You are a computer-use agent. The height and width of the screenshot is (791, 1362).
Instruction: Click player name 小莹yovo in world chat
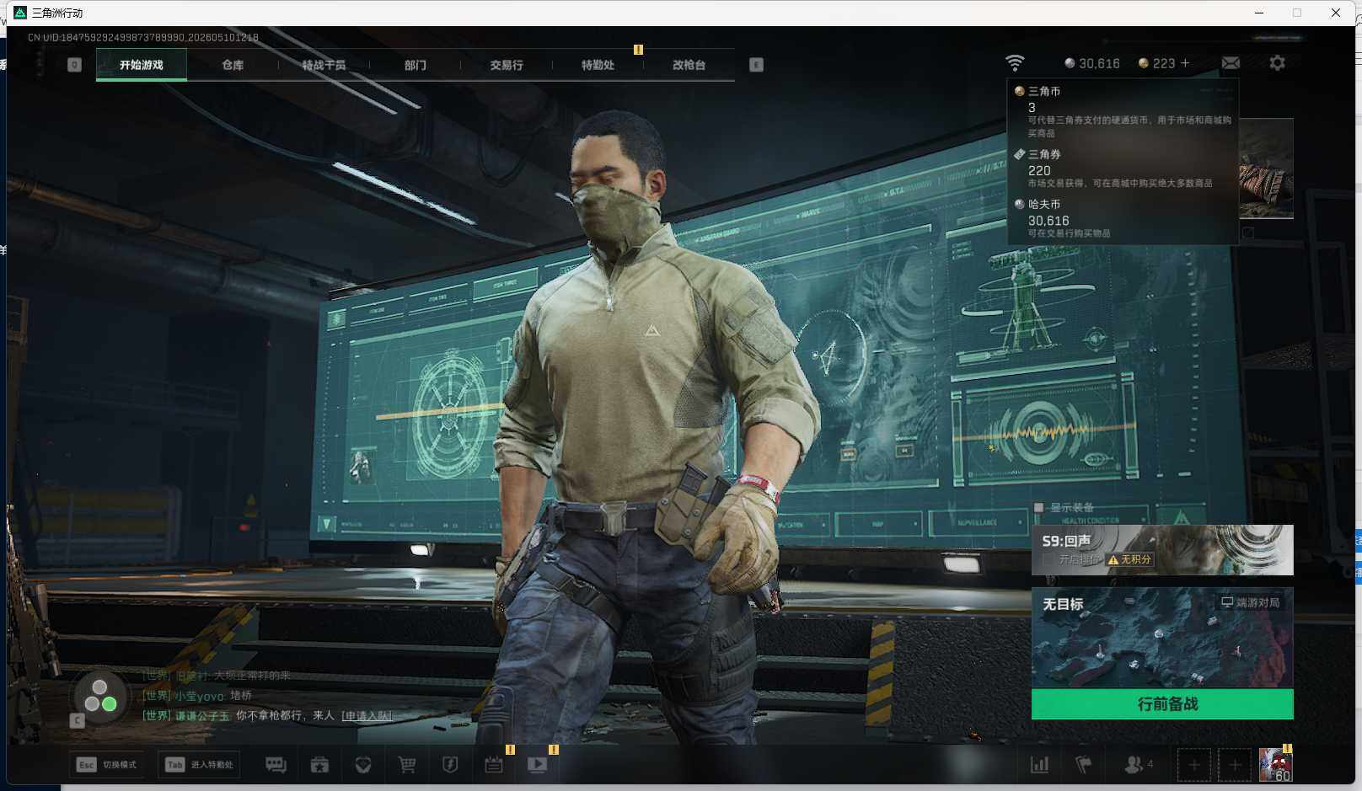coord(199,696)
